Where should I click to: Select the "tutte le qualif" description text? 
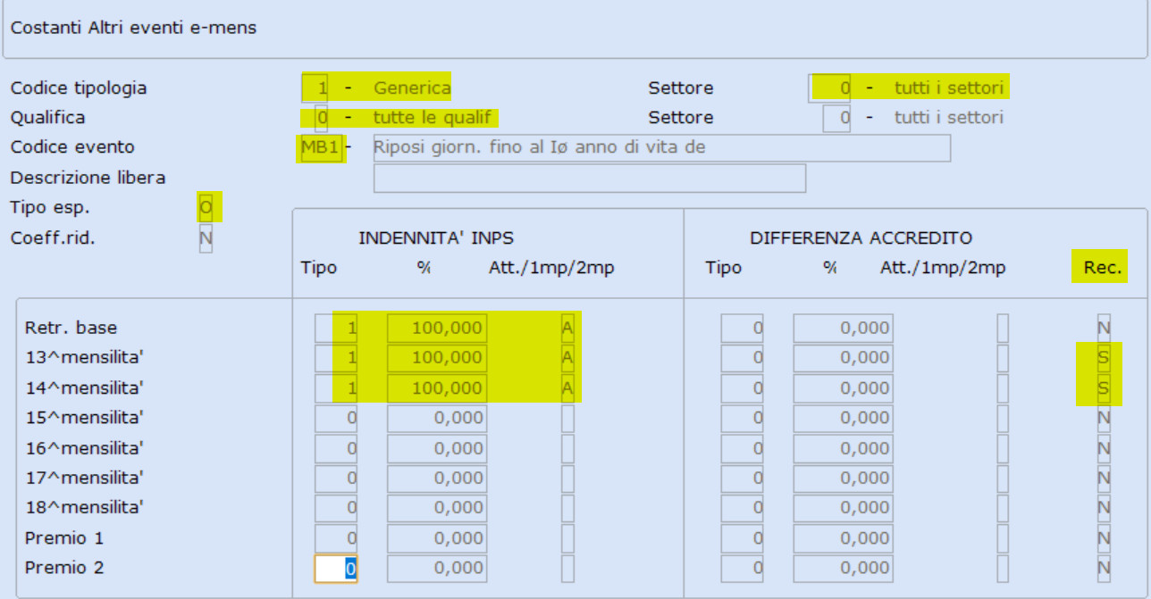click(x=433, y=118)
